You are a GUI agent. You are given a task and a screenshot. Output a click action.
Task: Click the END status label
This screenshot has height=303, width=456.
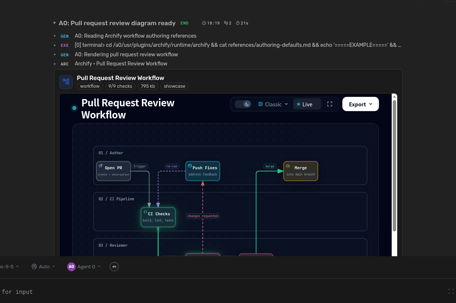[185, 23]
